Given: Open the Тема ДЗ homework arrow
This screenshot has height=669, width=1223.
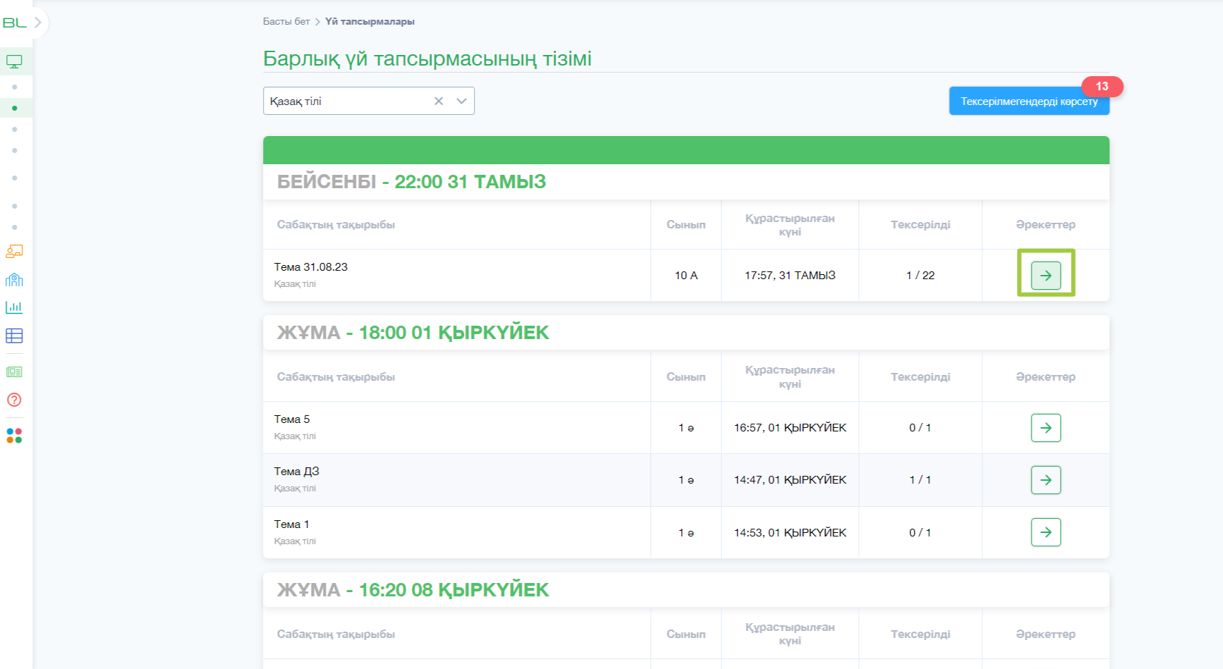Looking at the screenshot, I should (x=1046, y=480).
